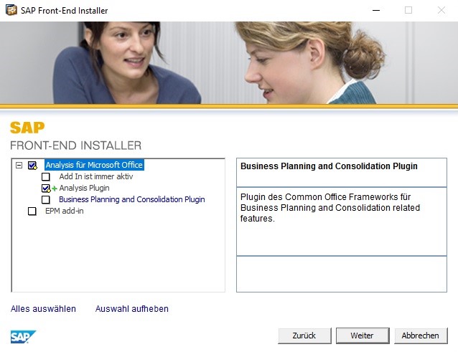
Task: Check Business Planning and Consolidation Plugin checkbox
Action: pyautogui.click(x=45, y=200)
